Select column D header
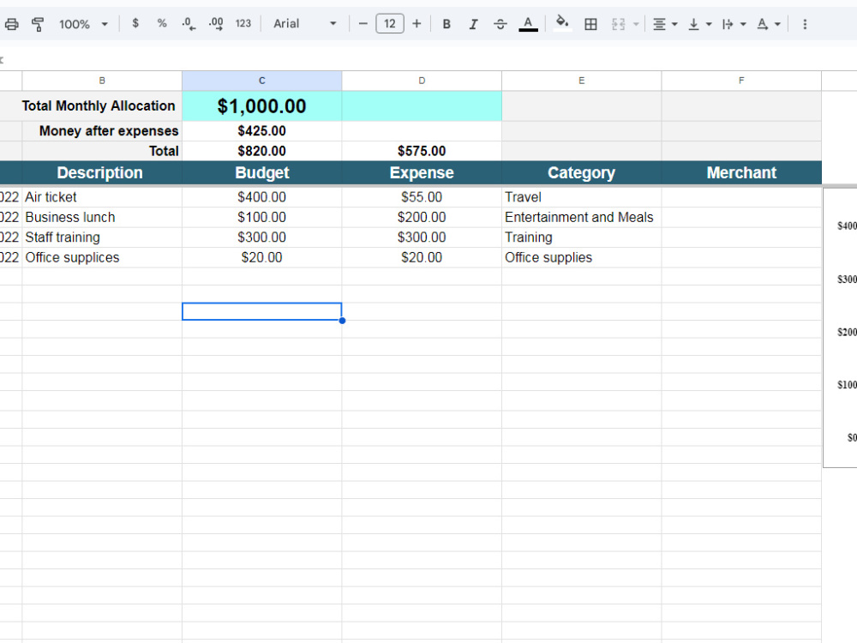This screenshot has width=857, height=643. point(422,81)
